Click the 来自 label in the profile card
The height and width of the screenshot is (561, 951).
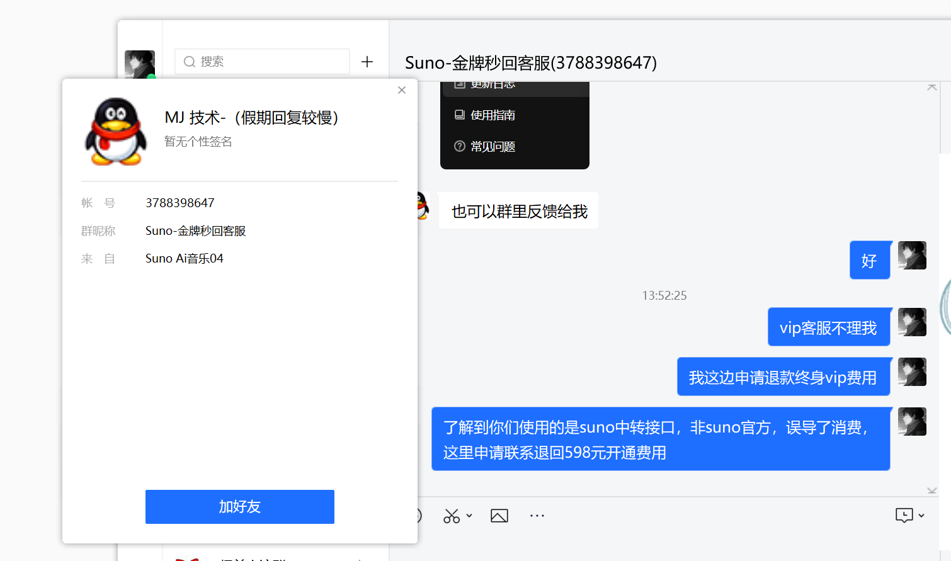98,258
